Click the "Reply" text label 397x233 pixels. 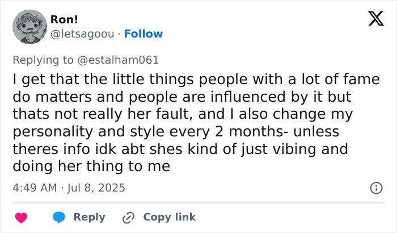(90, 217)
